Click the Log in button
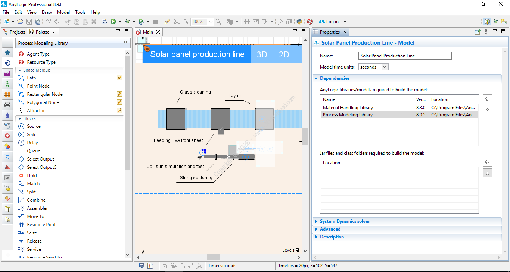 tap(329, 22)
